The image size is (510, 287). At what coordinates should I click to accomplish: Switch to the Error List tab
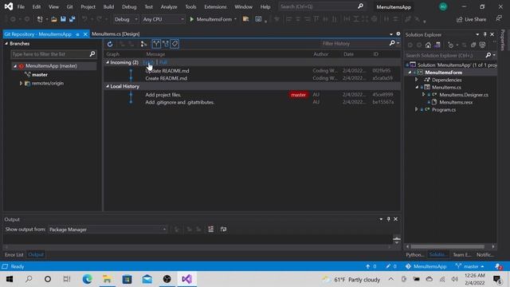click(x=14, y=255)
